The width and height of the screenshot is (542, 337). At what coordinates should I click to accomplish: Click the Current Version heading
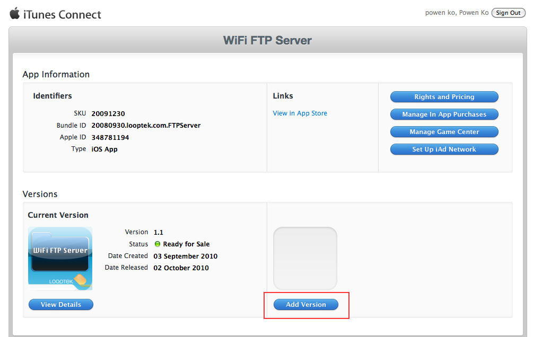tap(58, 215)
